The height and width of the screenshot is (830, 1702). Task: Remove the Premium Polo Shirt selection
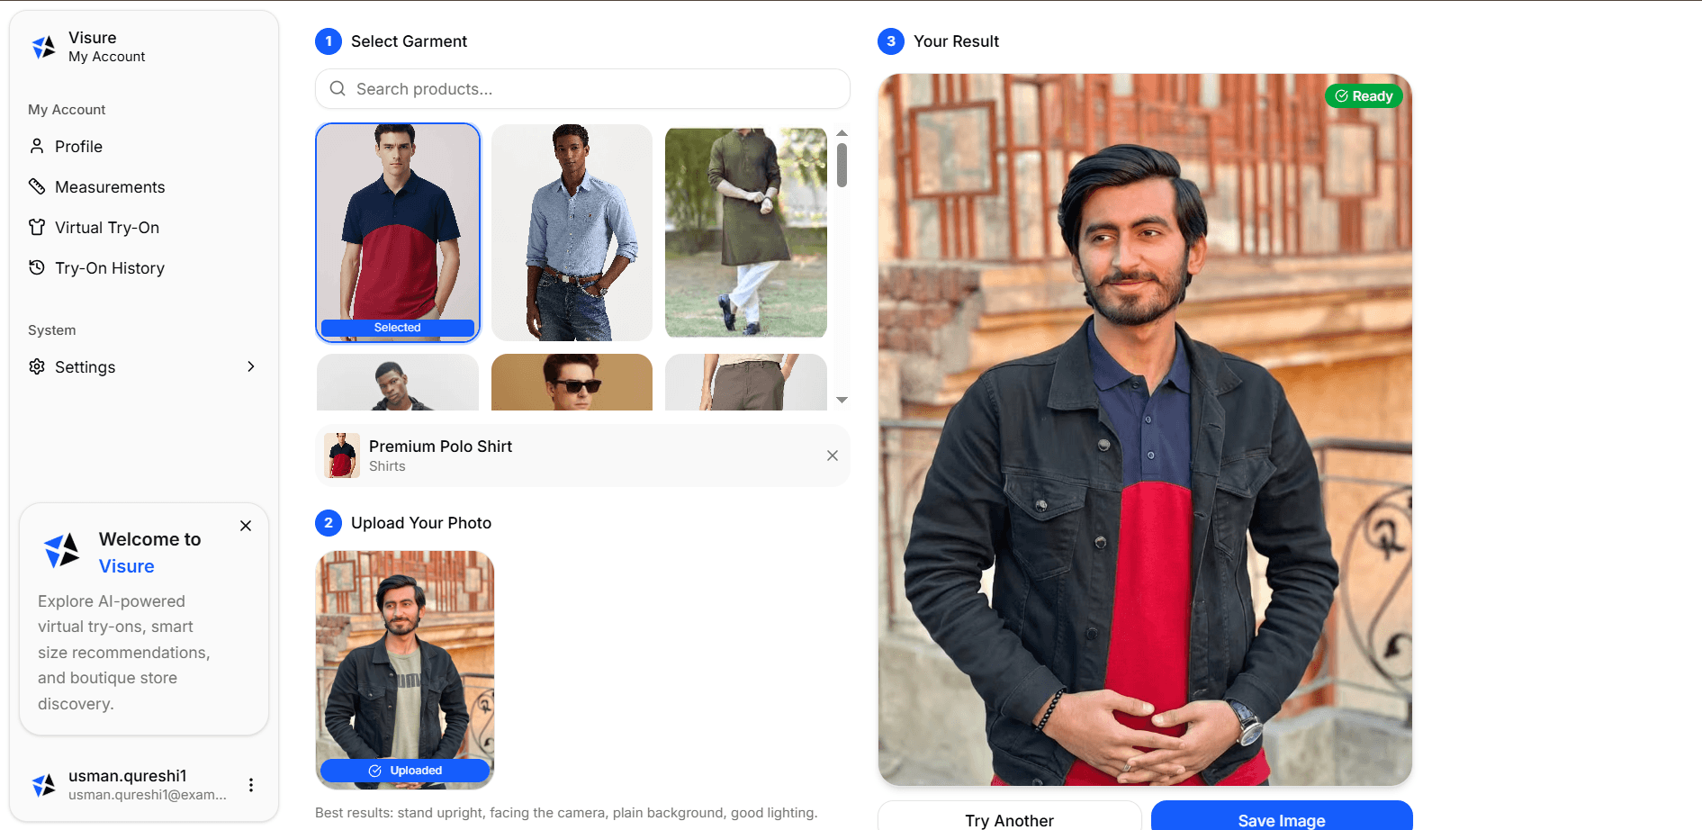(x=833, y=456)
